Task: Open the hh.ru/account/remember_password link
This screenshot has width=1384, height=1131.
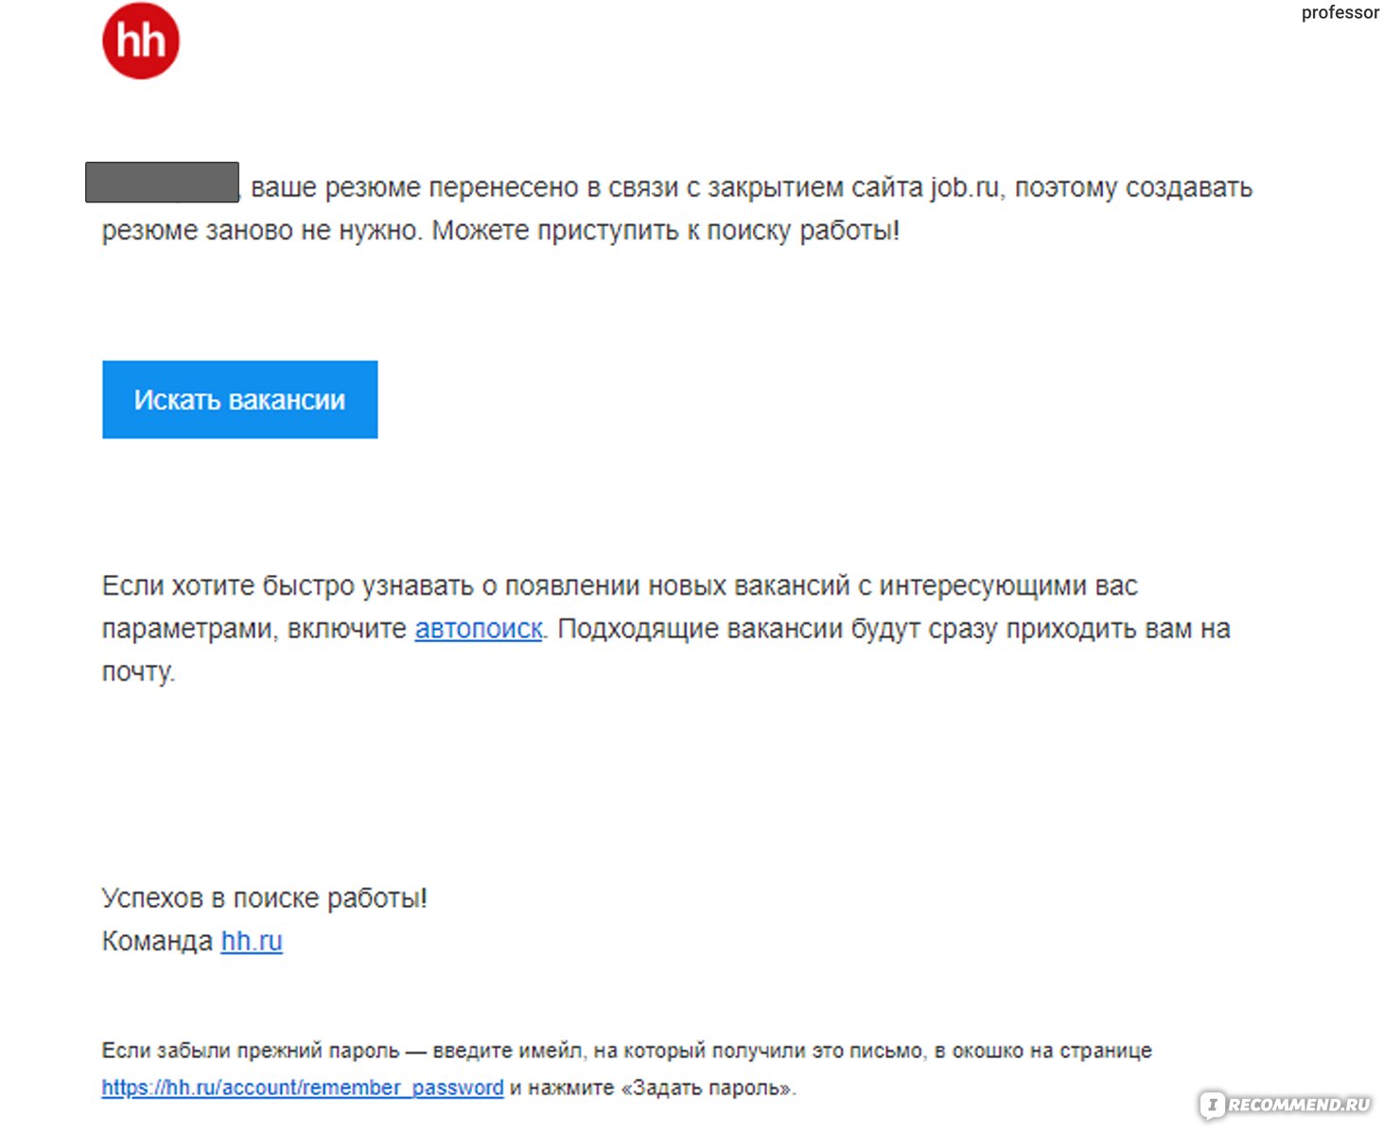Action: click(x=303, y=1087)
